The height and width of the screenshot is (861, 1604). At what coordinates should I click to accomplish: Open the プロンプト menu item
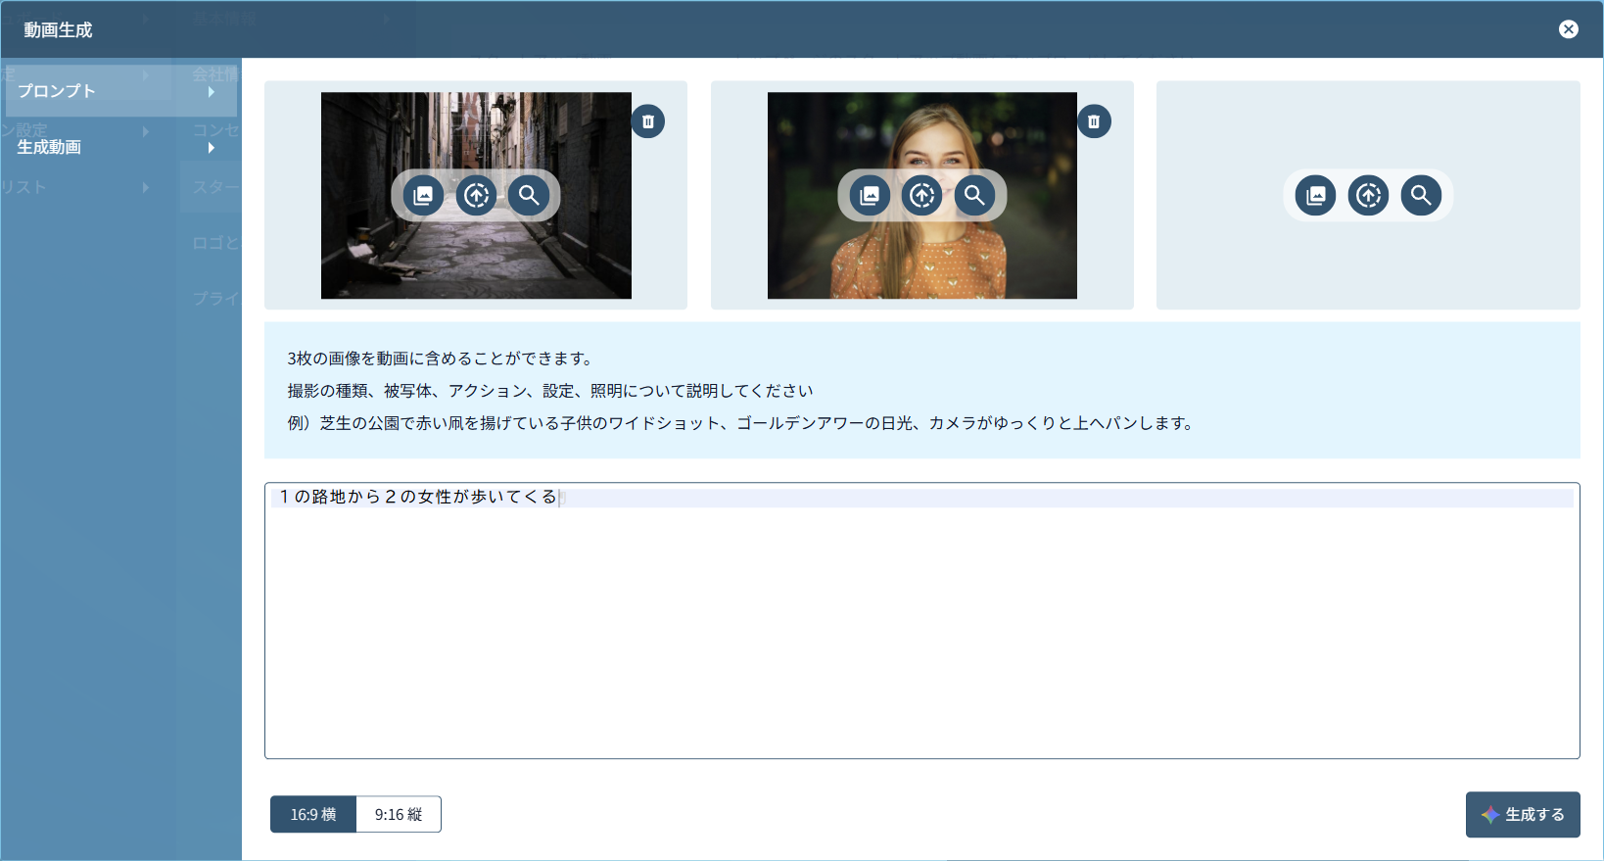click(120, 91)
